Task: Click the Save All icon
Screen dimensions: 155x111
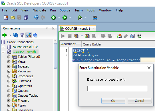Action: pyautogui.click(x=26, y=18)
